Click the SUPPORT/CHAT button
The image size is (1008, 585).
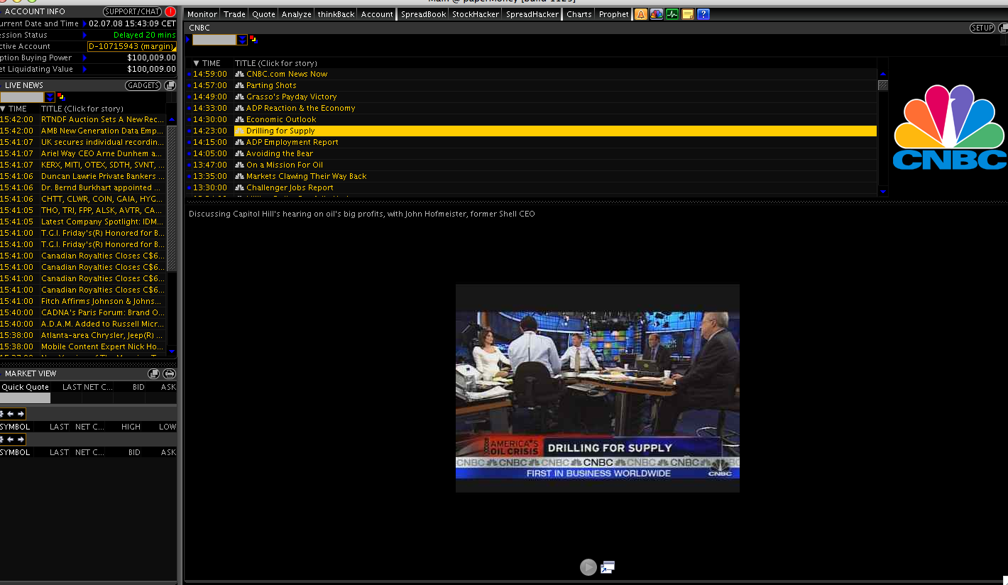(x=133, y=11)
